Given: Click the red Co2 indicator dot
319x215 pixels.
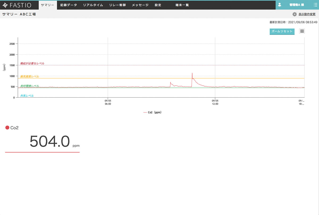Looking at the screenshot, I should tap(7, 128).
